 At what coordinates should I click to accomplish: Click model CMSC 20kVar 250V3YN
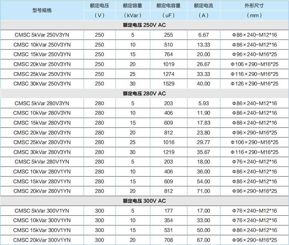[42, 64]
